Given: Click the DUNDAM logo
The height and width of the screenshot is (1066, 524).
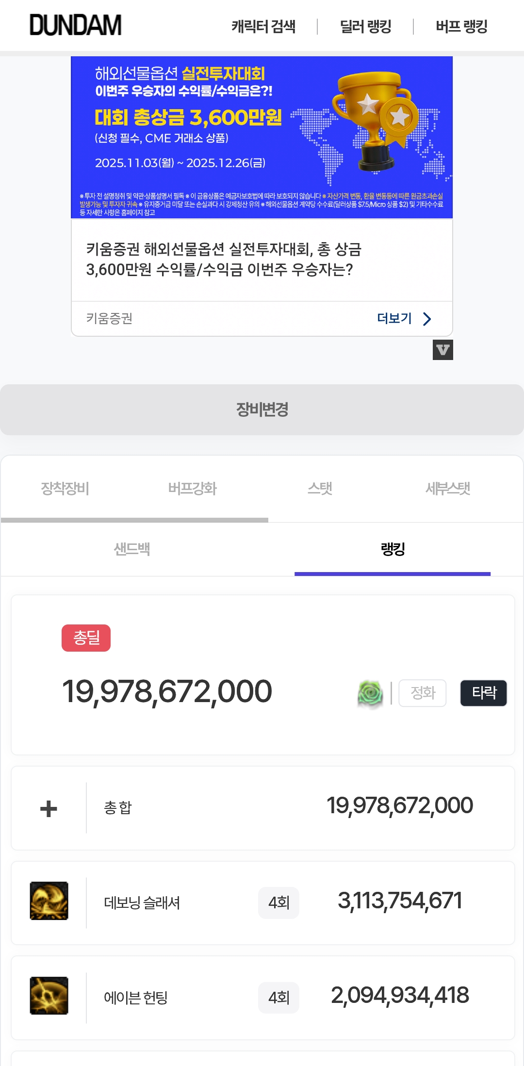Looking at the screenshot, I should point(76,25).
